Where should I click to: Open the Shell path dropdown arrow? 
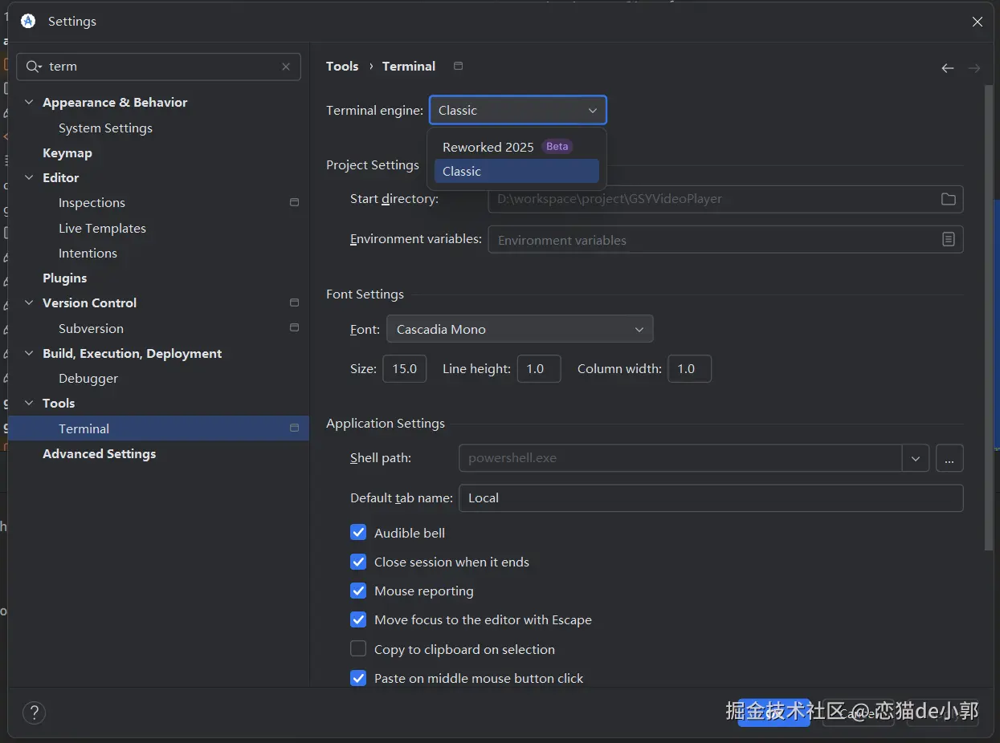pos(916,458)
